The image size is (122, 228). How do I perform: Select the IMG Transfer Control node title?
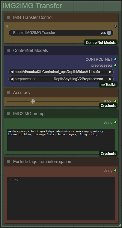pos(33,18)
